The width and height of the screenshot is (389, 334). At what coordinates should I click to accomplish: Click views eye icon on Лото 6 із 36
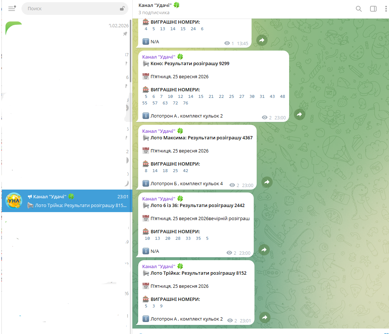229,253
